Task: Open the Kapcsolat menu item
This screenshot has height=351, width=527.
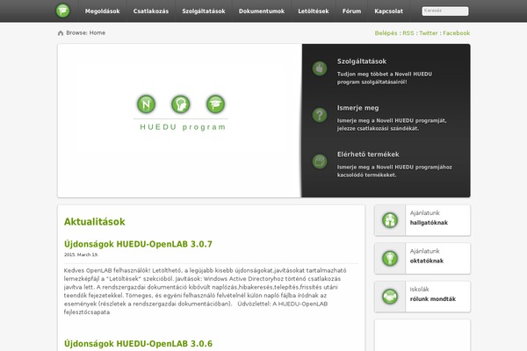Action: point(388,11)
